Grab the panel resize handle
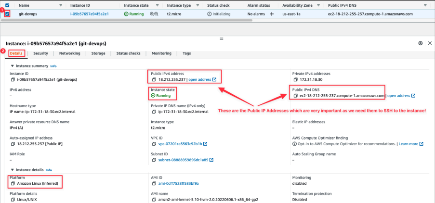The height and width of the screenshot is (203, 435). coord(222,39)
